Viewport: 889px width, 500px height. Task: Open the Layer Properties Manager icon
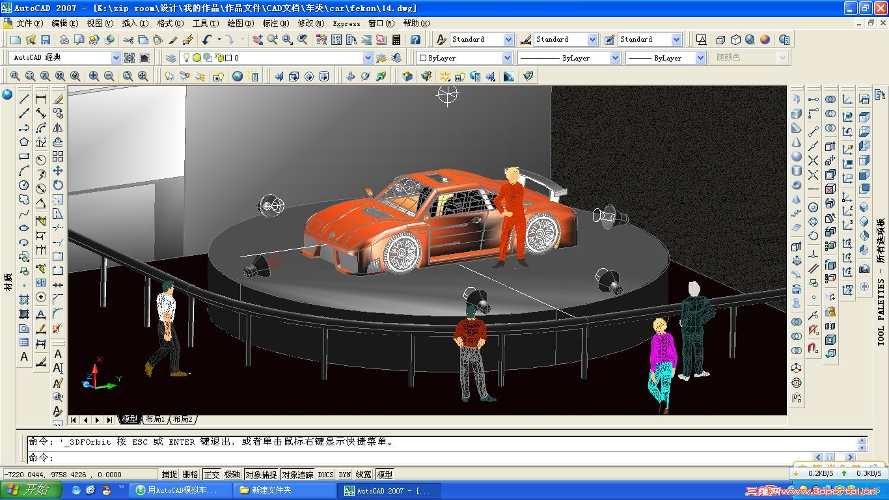171,58
